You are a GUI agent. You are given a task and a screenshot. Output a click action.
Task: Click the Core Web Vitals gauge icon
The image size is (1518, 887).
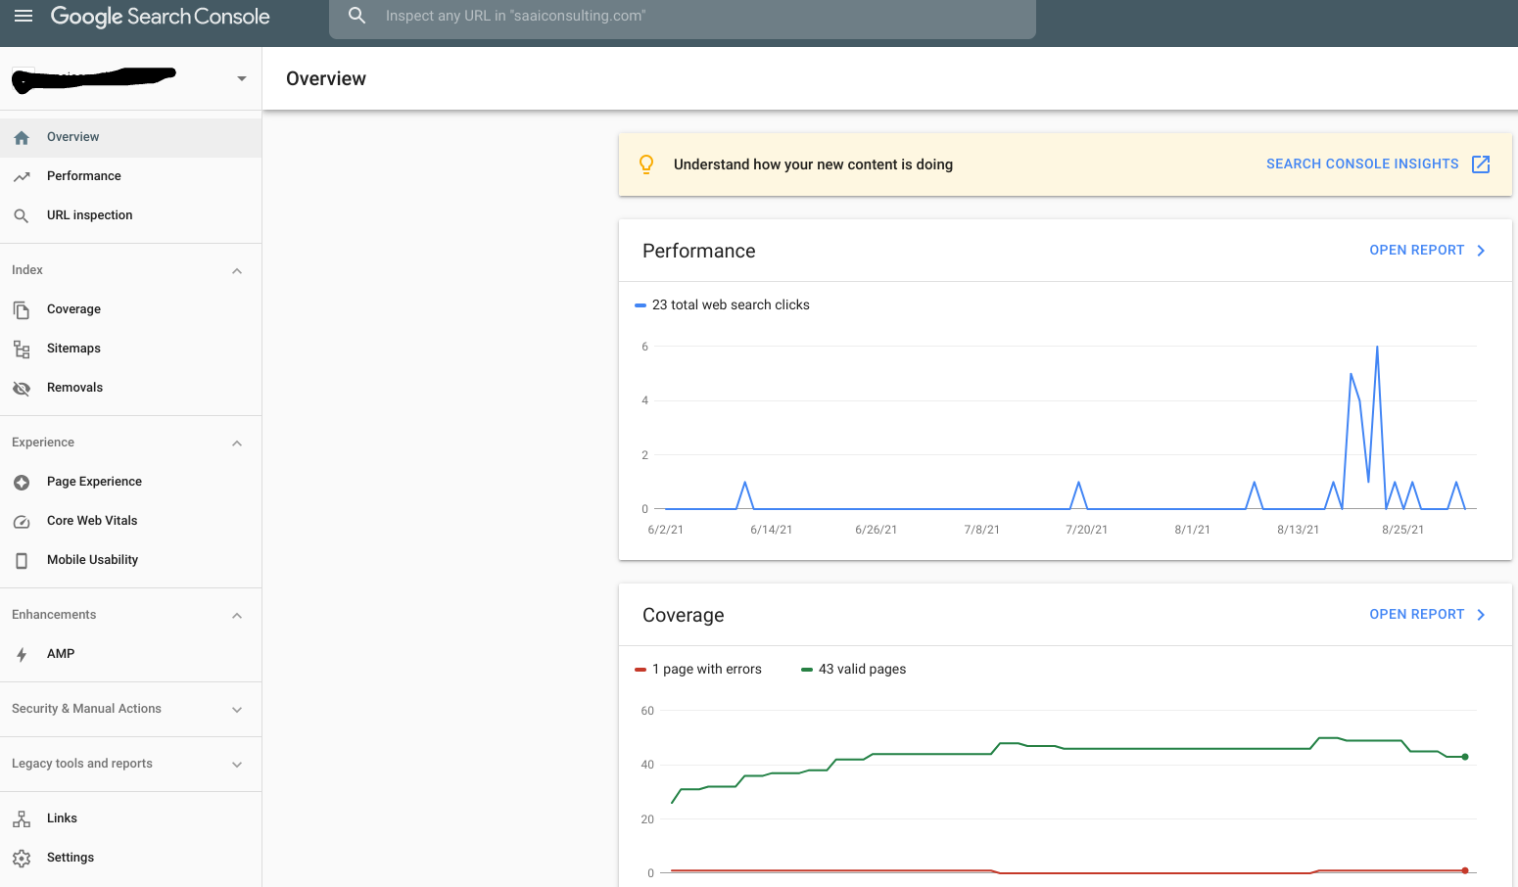click(x=22, y=522)
